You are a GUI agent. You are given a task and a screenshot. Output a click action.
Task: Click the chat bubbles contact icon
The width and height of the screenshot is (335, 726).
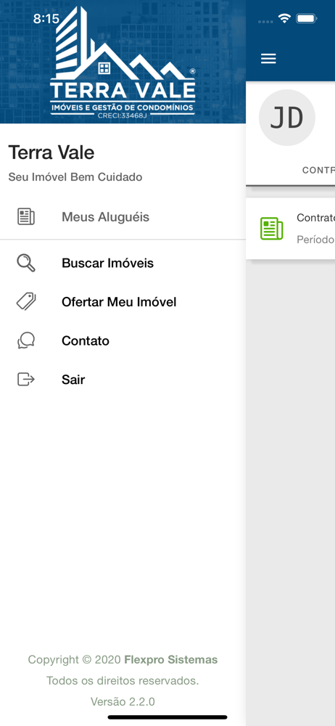tap(26, 340)
